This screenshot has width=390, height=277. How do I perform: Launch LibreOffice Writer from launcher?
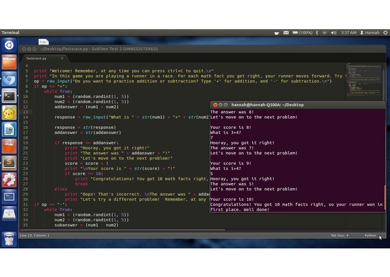click(x=9, y=130)
